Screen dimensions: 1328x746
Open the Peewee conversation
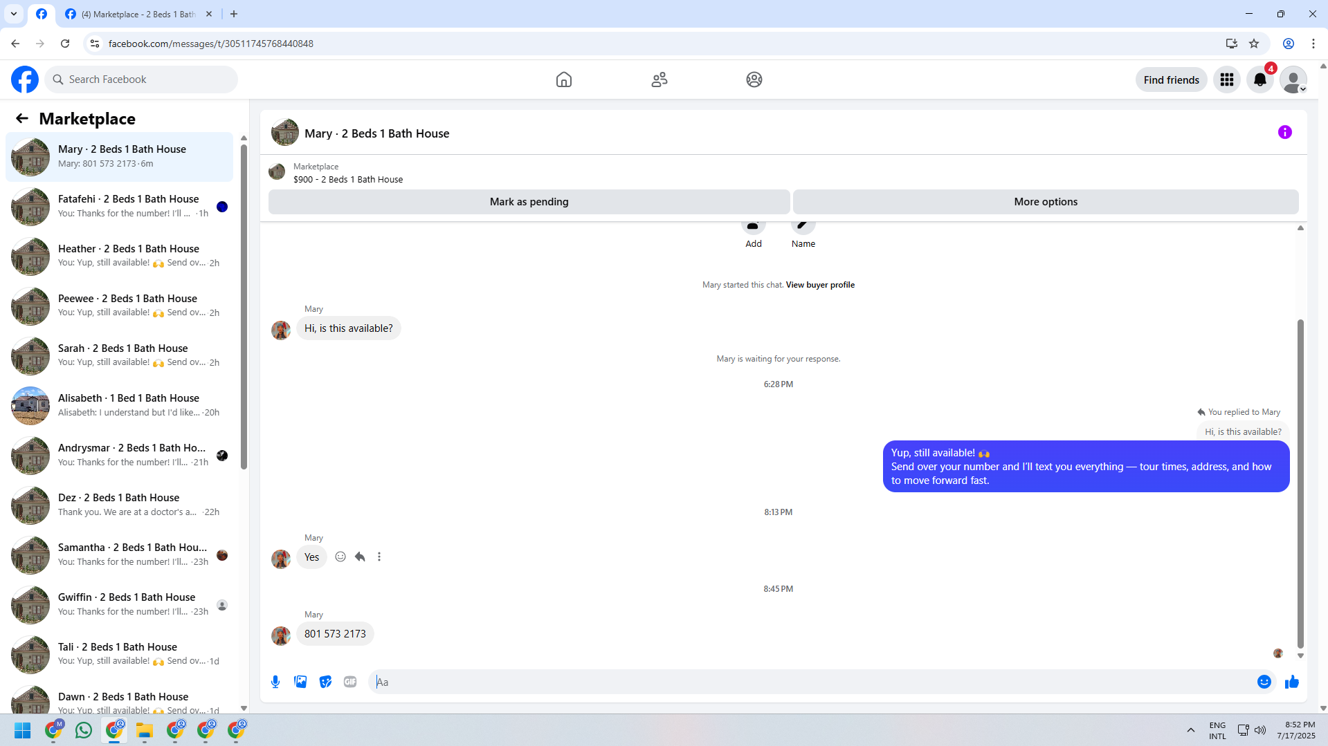click(119, 306)
